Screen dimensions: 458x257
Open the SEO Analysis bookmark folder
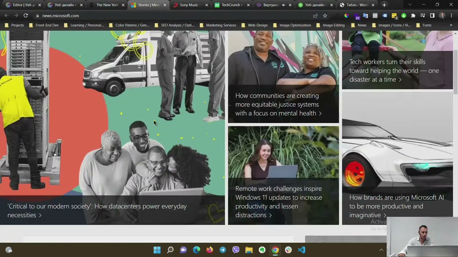pos(174,25)
